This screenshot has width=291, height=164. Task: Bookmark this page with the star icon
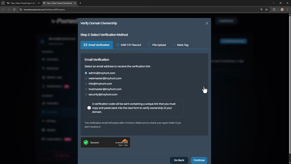[266, 9]
